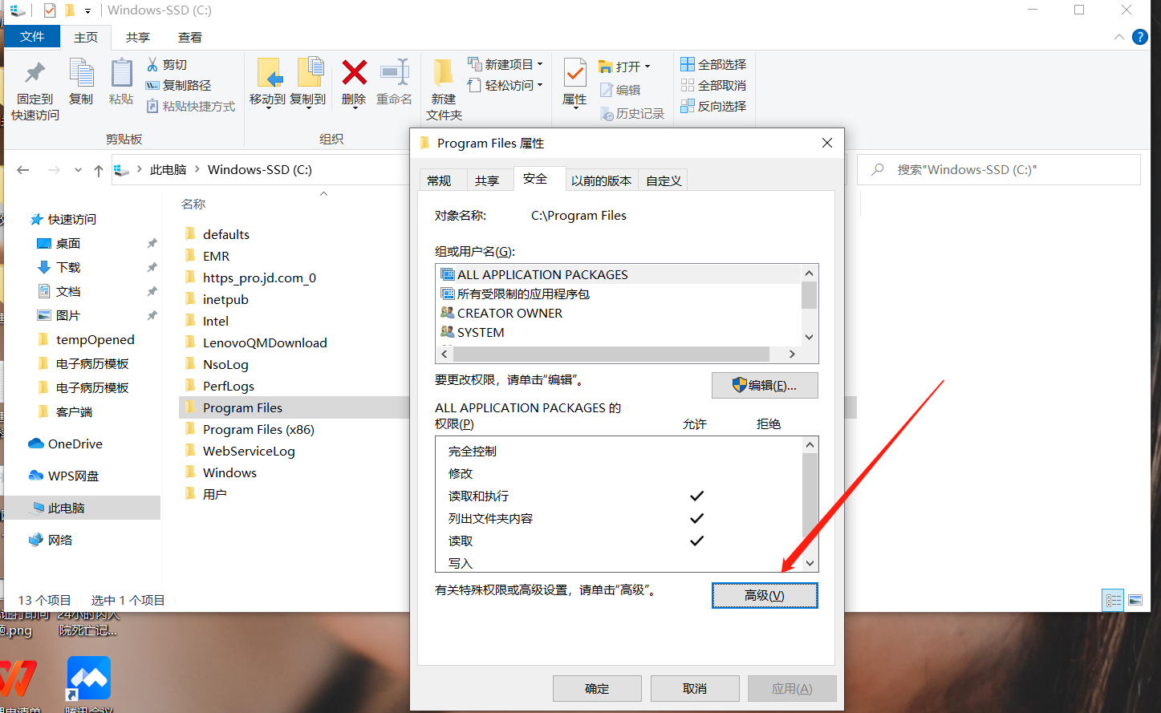Select Network in navigation pane
Screen dimensions: 1161x713
(x=60, y=540)
